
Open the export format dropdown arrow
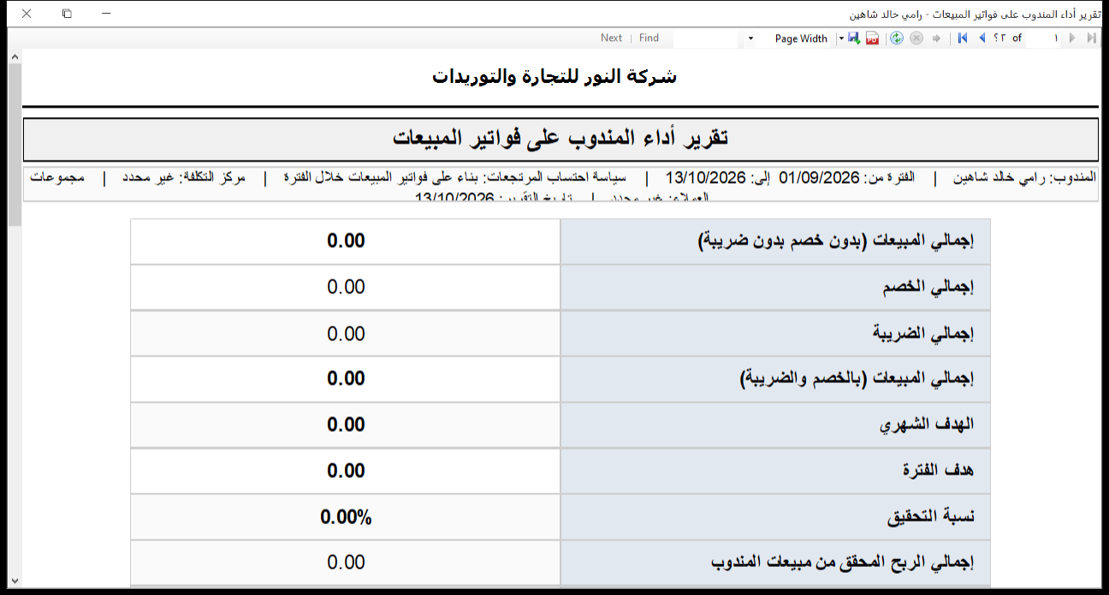[841, 38]
